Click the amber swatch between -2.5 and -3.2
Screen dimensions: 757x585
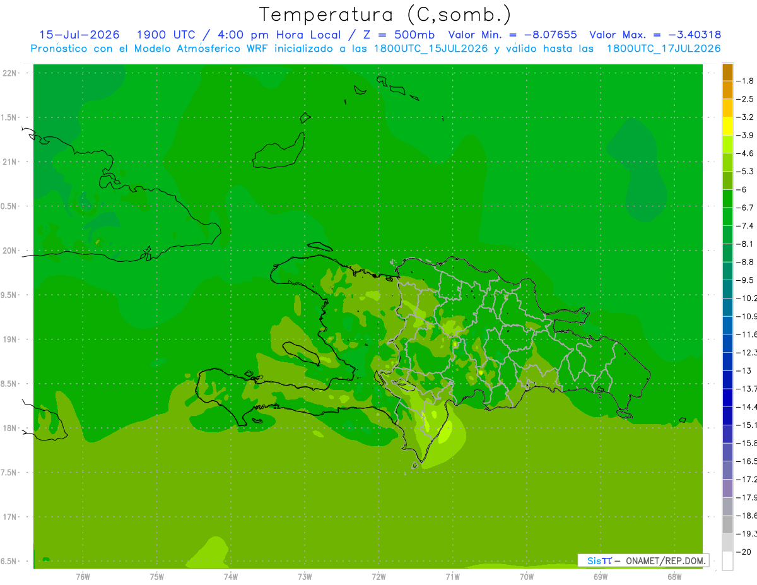tap(727, 108)
